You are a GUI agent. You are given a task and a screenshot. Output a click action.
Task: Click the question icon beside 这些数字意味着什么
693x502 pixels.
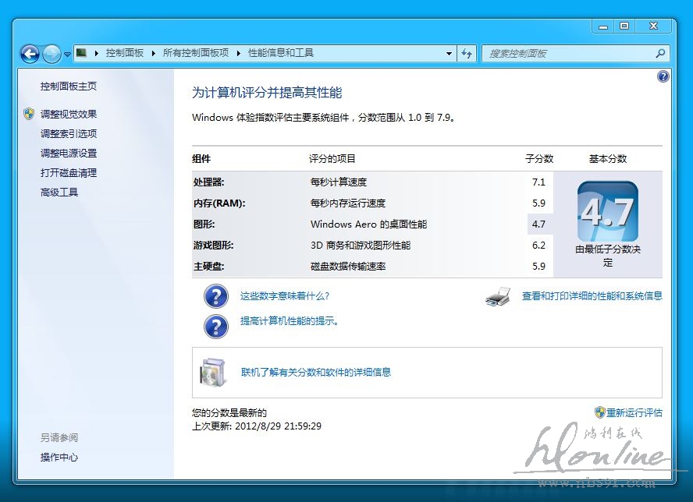[216, 296]
